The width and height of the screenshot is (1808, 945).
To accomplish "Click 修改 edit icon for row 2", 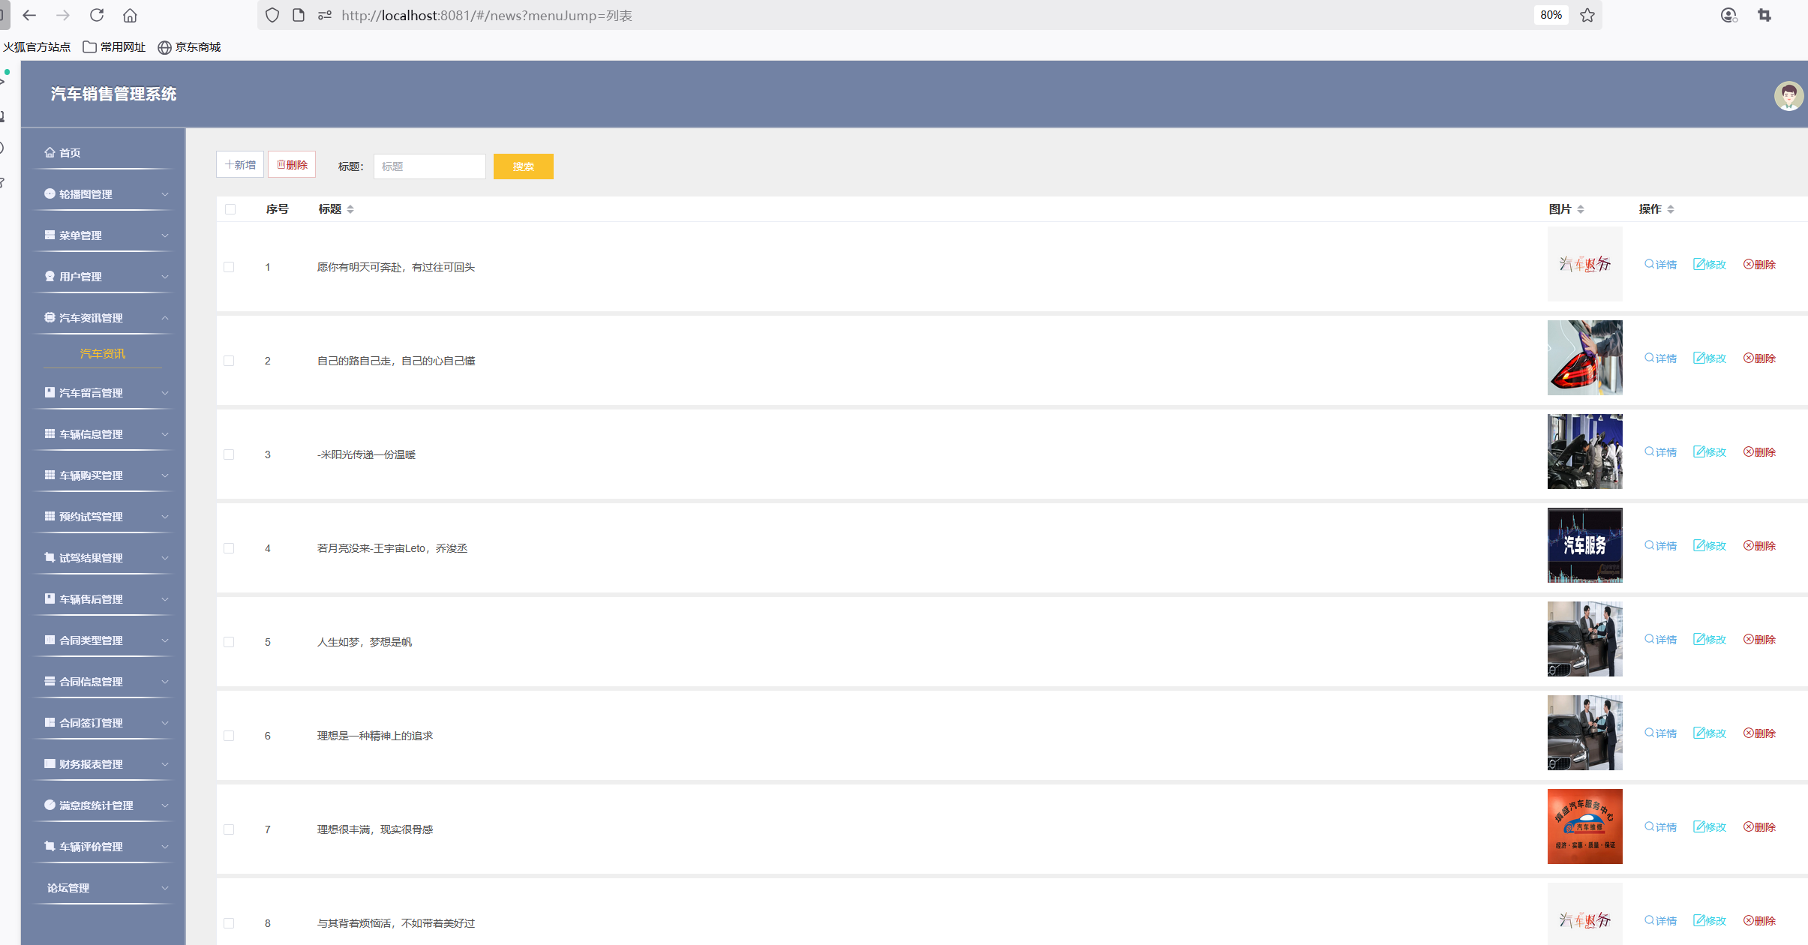I will click(x=1698, y=358).
